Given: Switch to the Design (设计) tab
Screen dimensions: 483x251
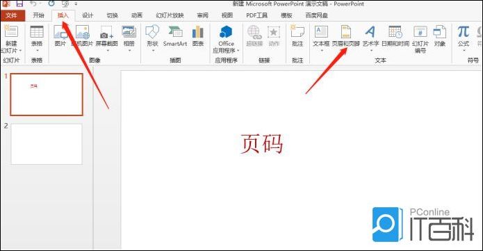Looking at the screenshot, I should pos(88,15).
